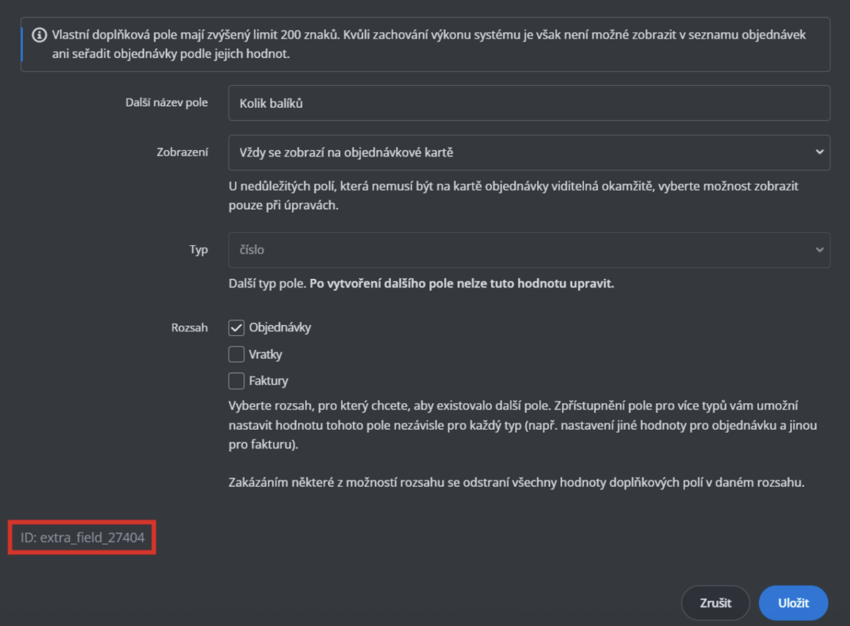Click the Uložit button
850x626 pixels.
[793, 603]
